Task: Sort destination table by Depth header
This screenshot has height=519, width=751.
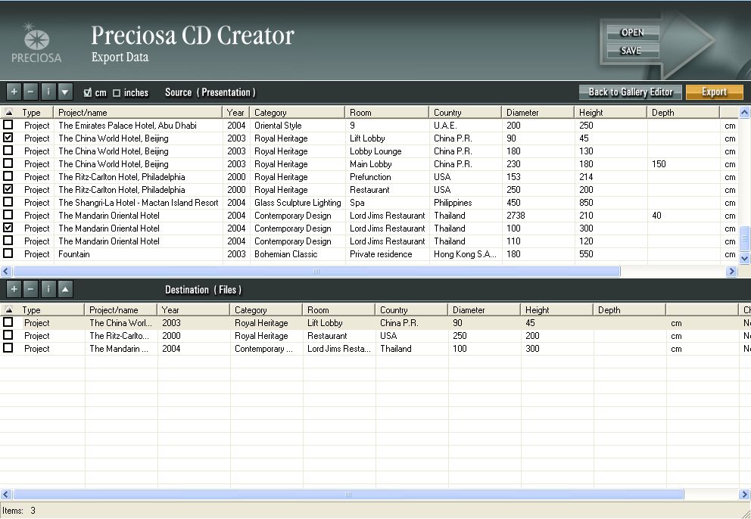Action: 630,309
